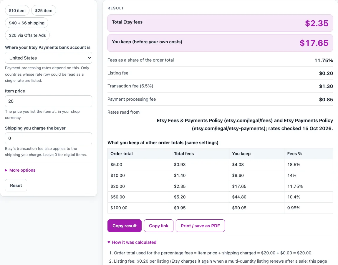This screenshot has height=265, width=338.
Task: Click the $90.05 you keep cell
Action: click(x=257, y=208)
